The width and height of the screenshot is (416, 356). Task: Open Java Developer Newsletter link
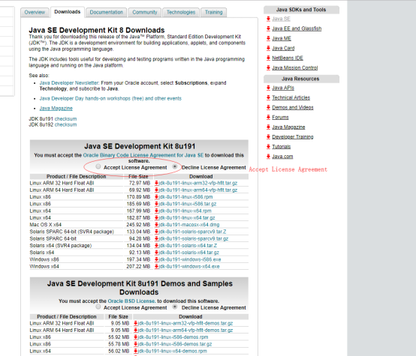[x=69, y=83]
